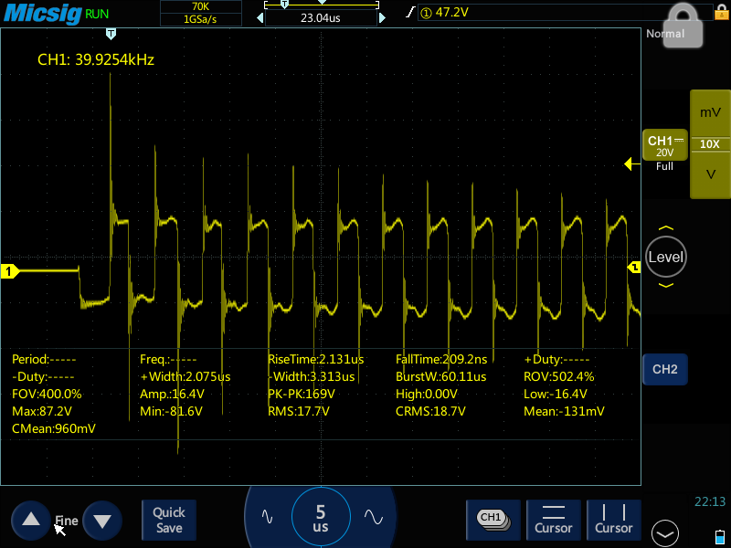Screen dimensions: 731x548
Task: Select the Max:87.2V measurement
Action: pos(42,412)
